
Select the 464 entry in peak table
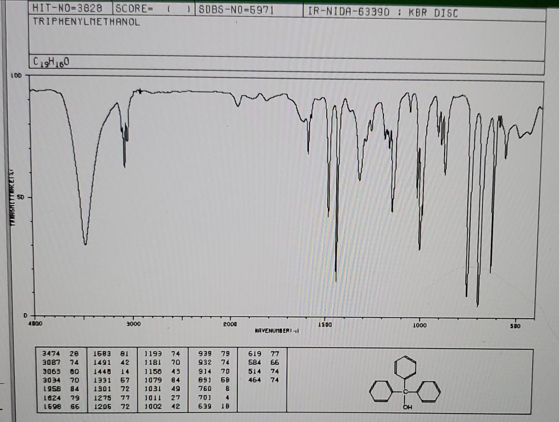pyautogui.click(x=263, y=380)
